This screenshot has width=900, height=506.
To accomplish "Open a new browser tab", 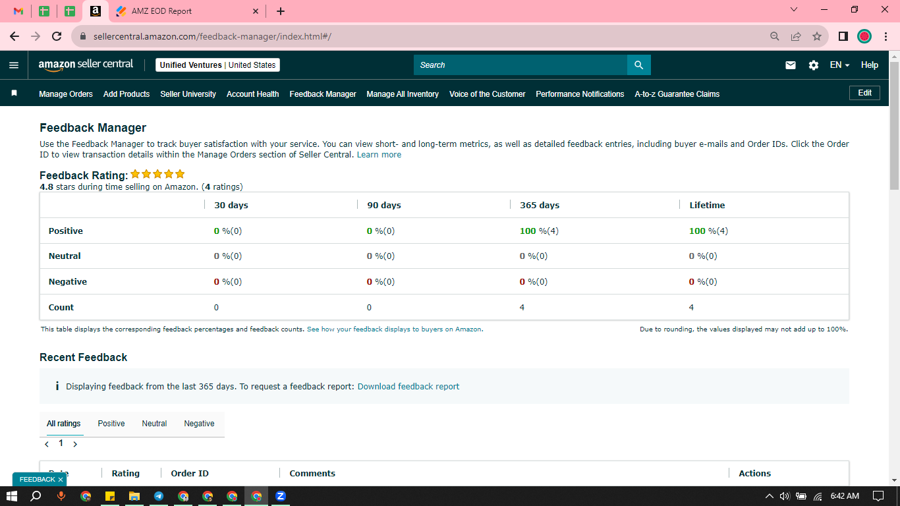I will tap(281, 11).
